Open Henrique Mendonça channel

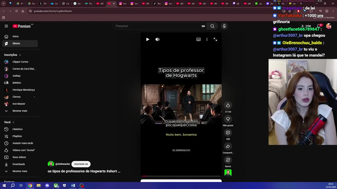click(x=20, y=90)
